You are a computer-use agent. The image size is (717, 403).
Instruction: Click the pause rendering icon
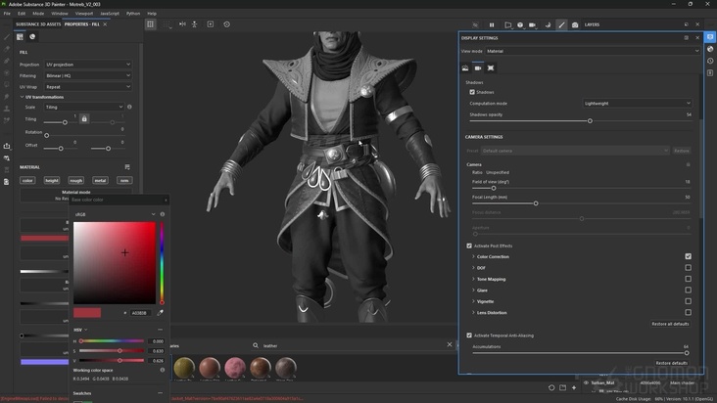(492, 24)
